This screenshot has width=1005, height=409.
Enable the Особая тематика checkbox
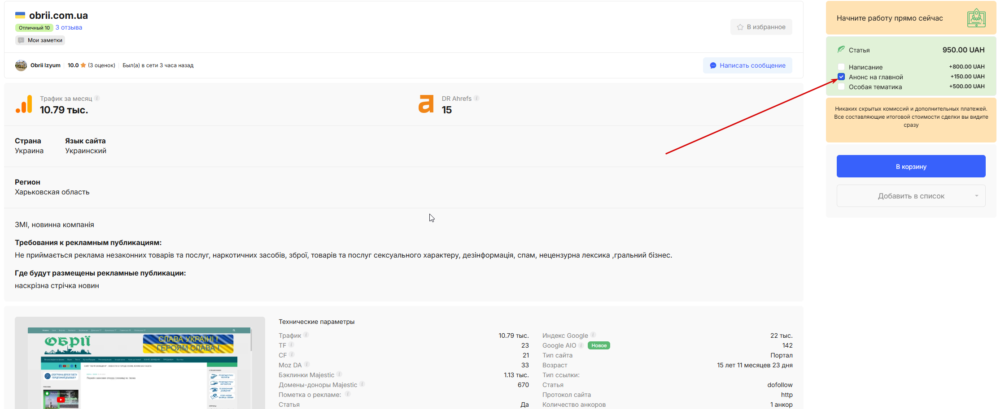(x=841, y=86)
